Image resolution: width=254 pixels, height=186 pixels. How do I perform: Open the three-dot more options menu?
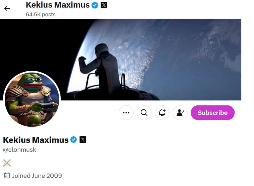click(x=126, y=113)
